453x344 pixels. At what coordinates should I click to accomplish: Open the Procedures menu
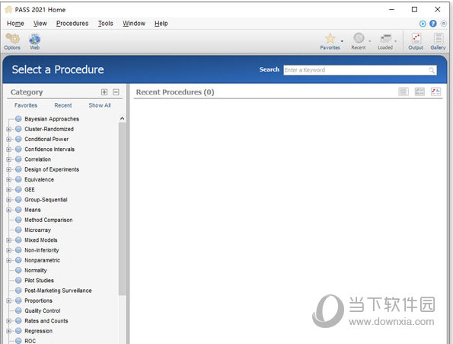tap(72, 24)
